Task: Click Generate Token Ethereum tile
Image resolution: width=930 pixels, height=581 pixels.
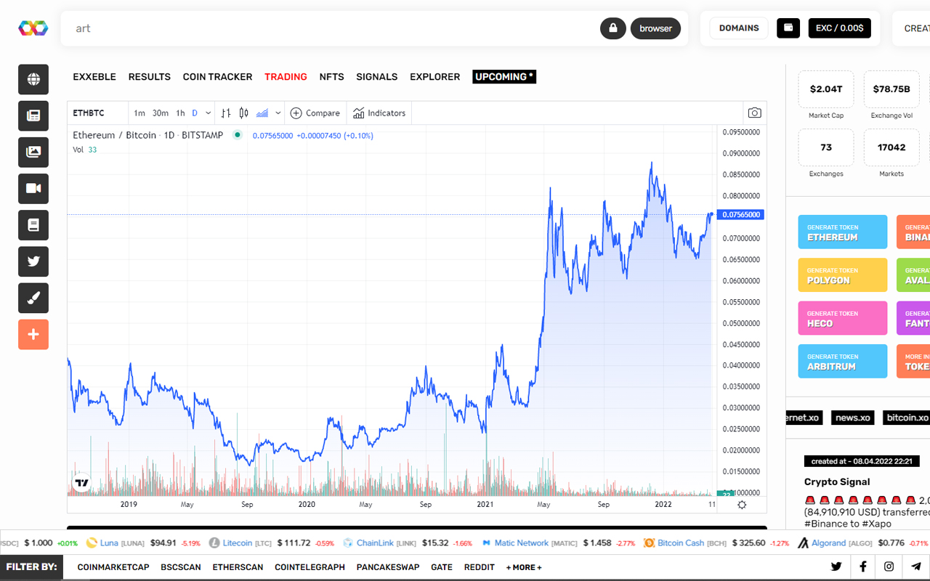Action: (843, 232)
